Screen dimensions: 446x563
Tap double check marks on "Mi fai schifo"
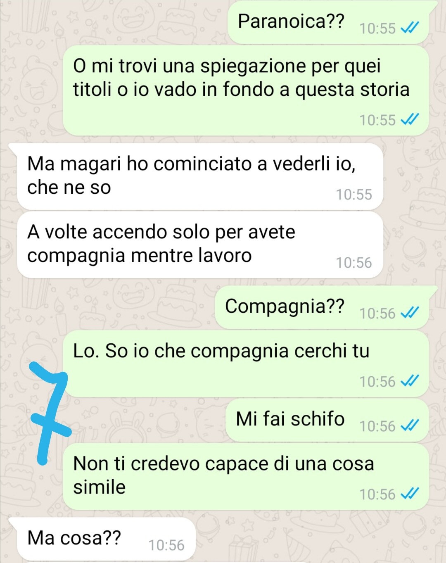tap(410, 425)
